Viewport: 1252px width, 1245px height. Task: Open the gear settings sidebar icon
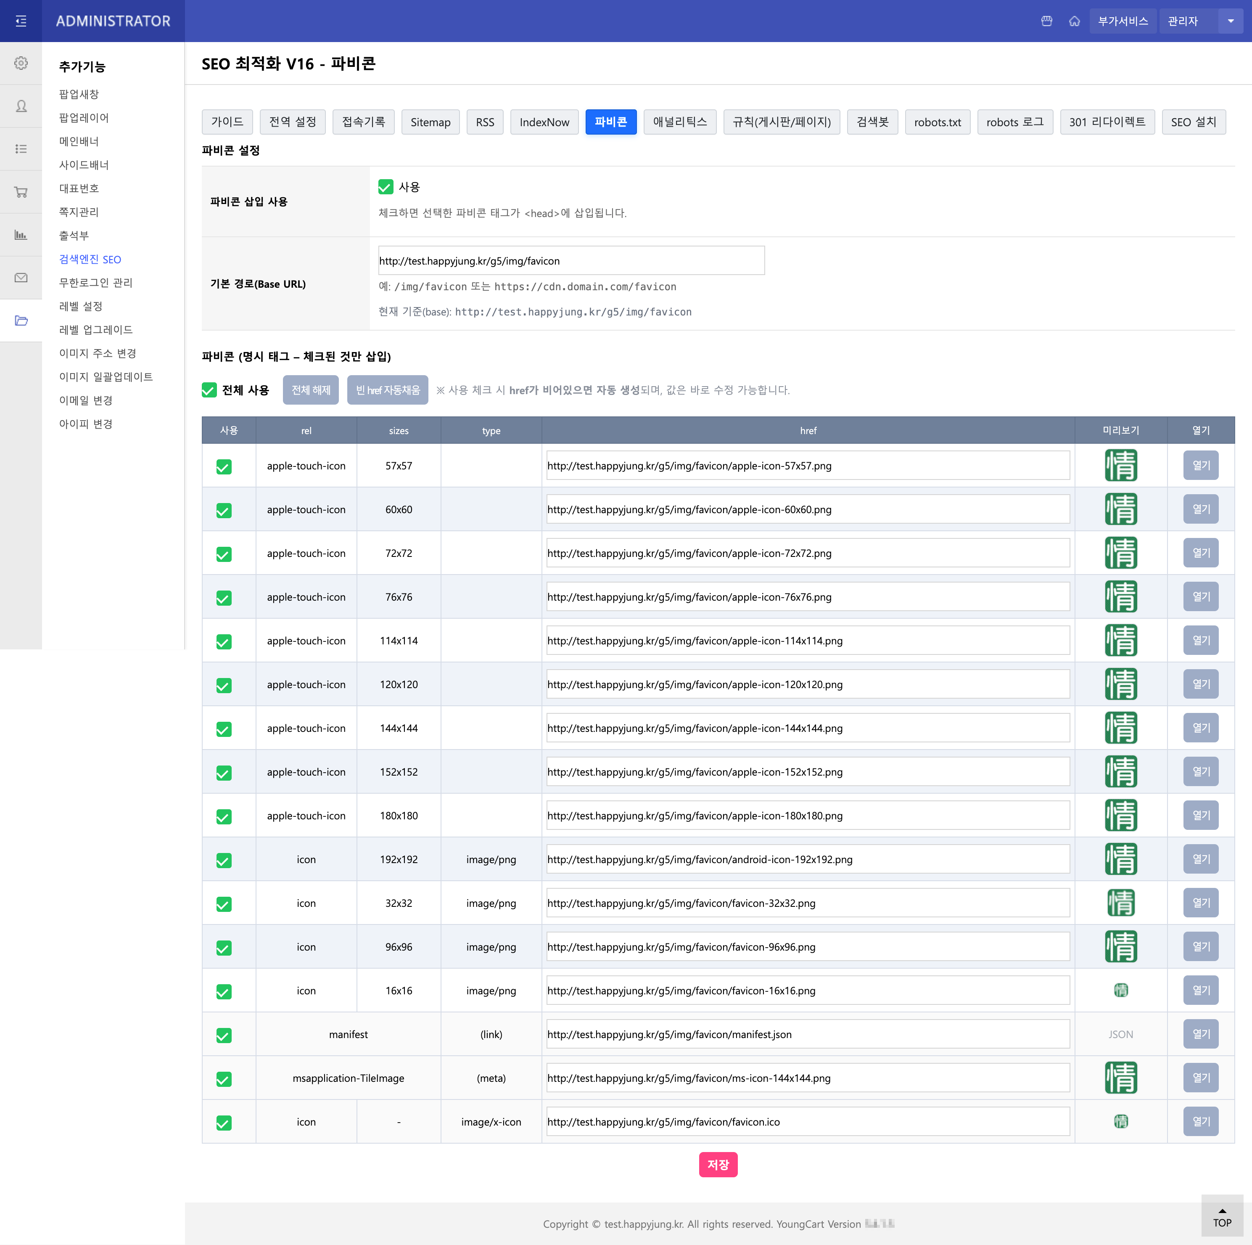click(21, 63)
